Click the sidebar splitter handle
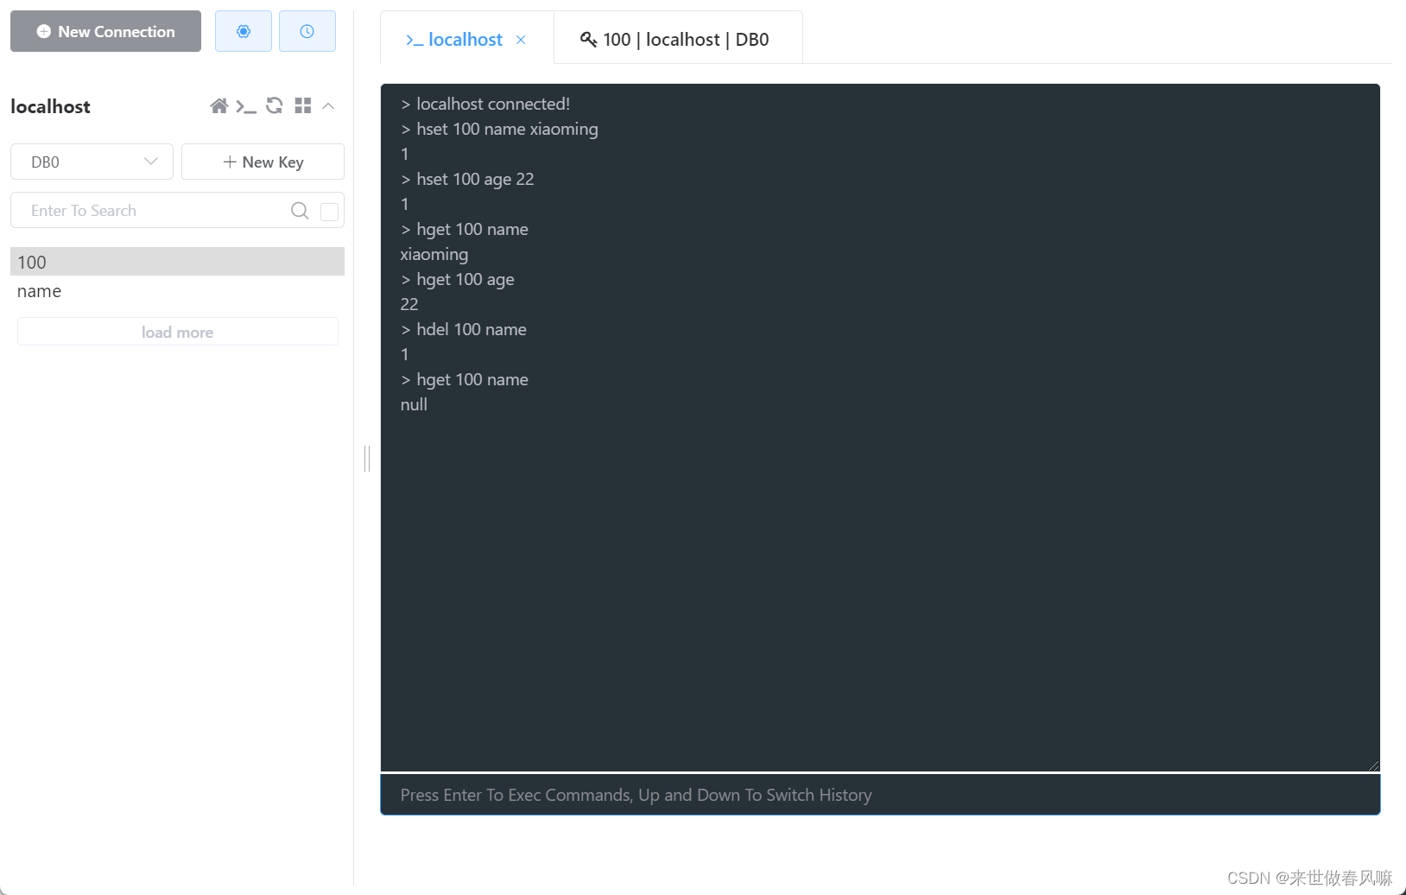 [x=367, y=459]
